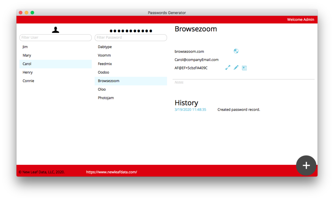This screenshot has height=200, width=334.
Task: Click the browsezoom.com URL text
Action: point(189,51)
